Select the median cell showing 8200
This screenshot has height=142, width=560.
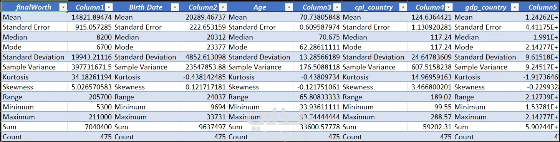[91, 37]
